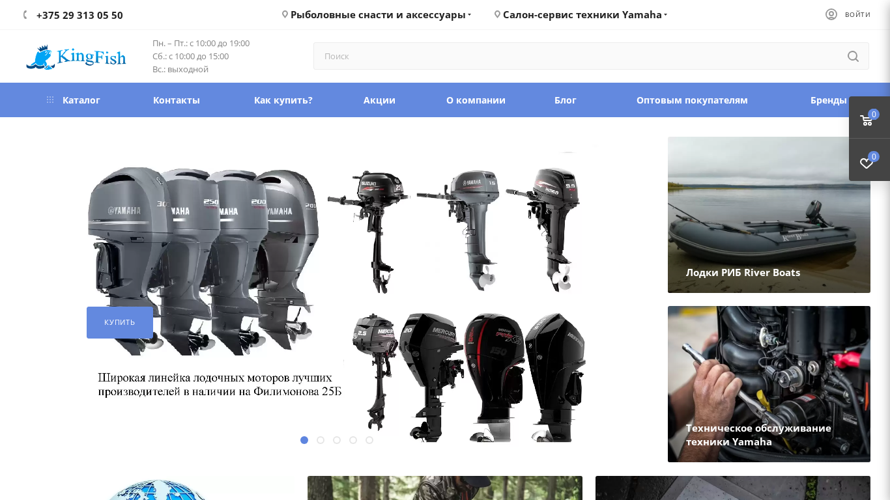Select the third slider dot
This screenshot has width=890, height=500.
[x=337, y=440]
